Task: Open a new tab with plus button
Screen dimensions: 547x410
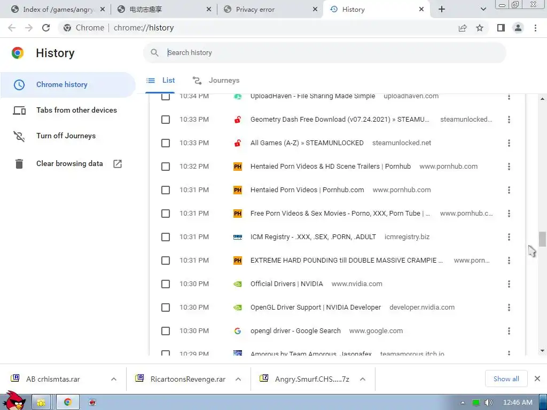Action: click(x=442, y=10)
